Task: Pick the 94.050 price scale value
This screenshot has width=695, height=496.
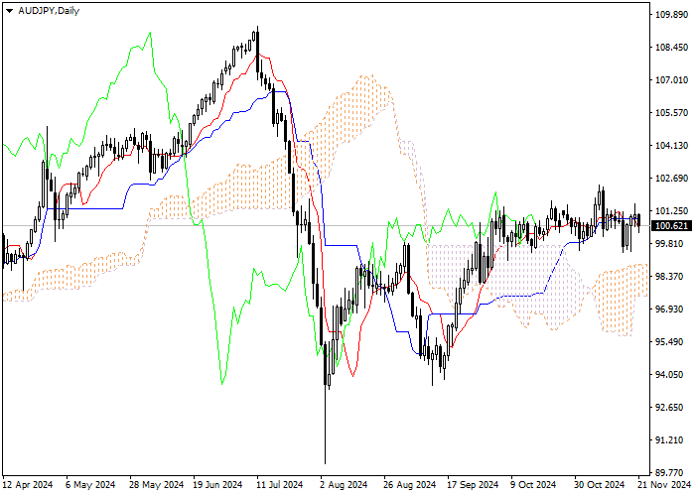Action: (669, 375)
